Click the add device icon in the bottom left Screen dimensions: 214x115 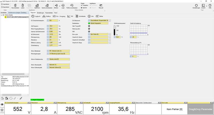(x=2, y=98)
